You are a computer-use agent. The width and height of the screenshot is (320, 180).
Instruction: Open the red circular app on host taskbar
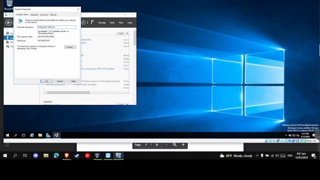(87, 155)
